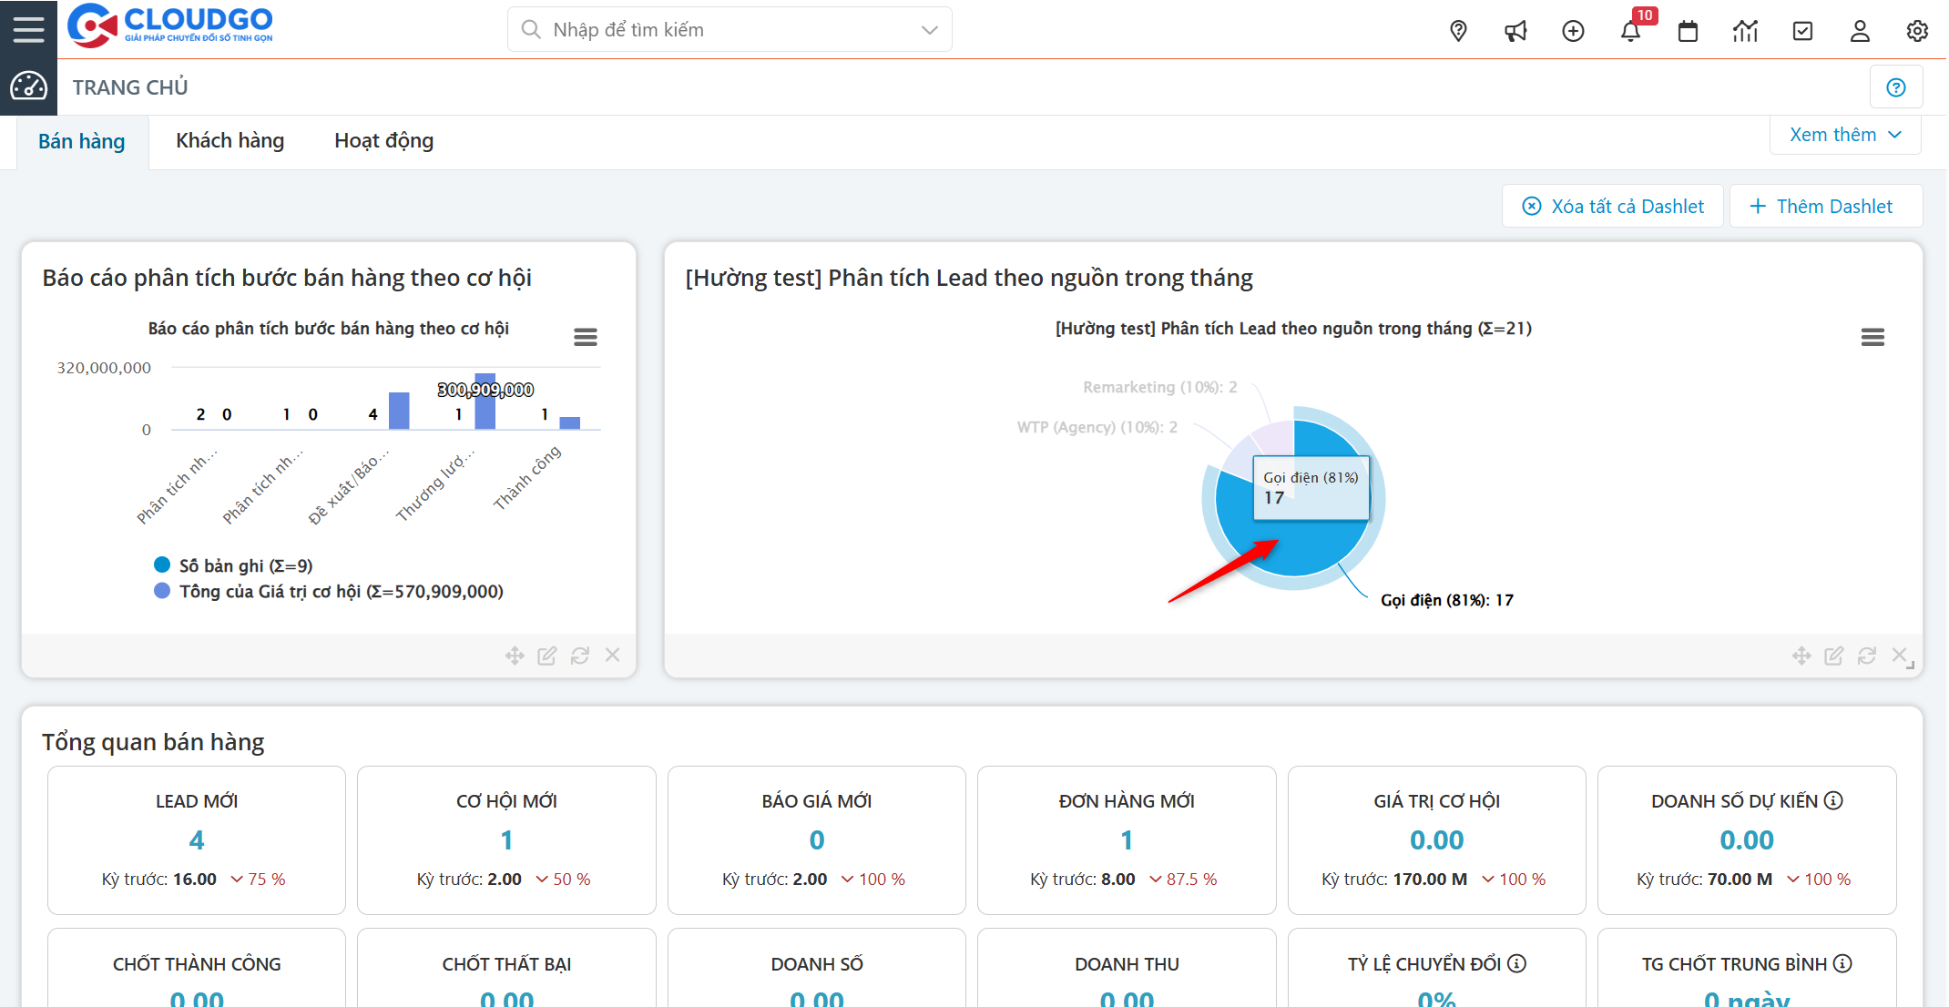Edit the sales step analysis dashlet
This screenshot has height=1007, width=1949.
tap(546, 656)
